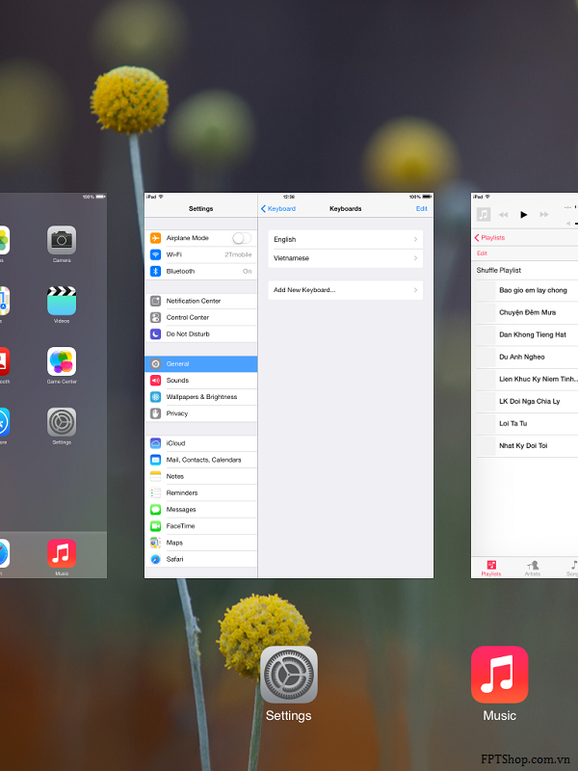578x771 pixels.
Task: Click the Control Center icon
Action: click(155, 317)
